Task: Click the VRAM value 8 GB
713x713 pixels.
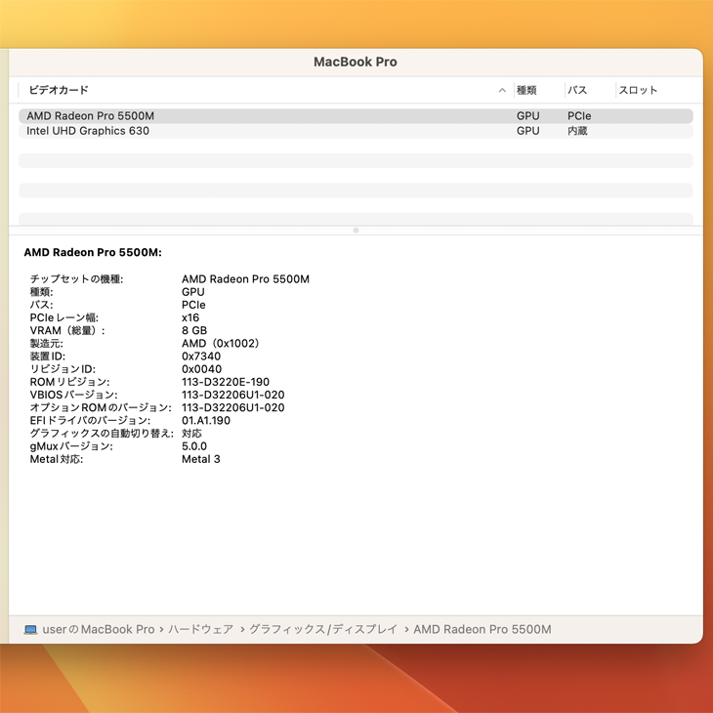Action: pyautogui.click(x=194, y=331)
